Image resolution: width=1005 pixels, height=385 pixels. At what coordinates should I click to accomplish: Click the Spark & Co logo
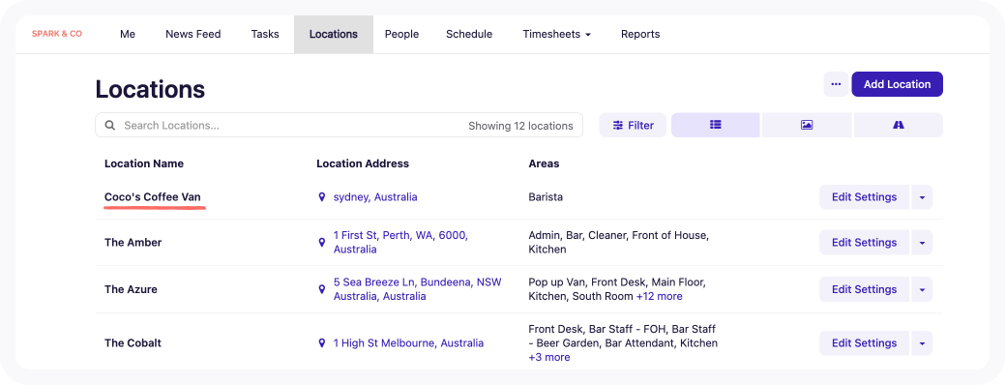(57, 34)
